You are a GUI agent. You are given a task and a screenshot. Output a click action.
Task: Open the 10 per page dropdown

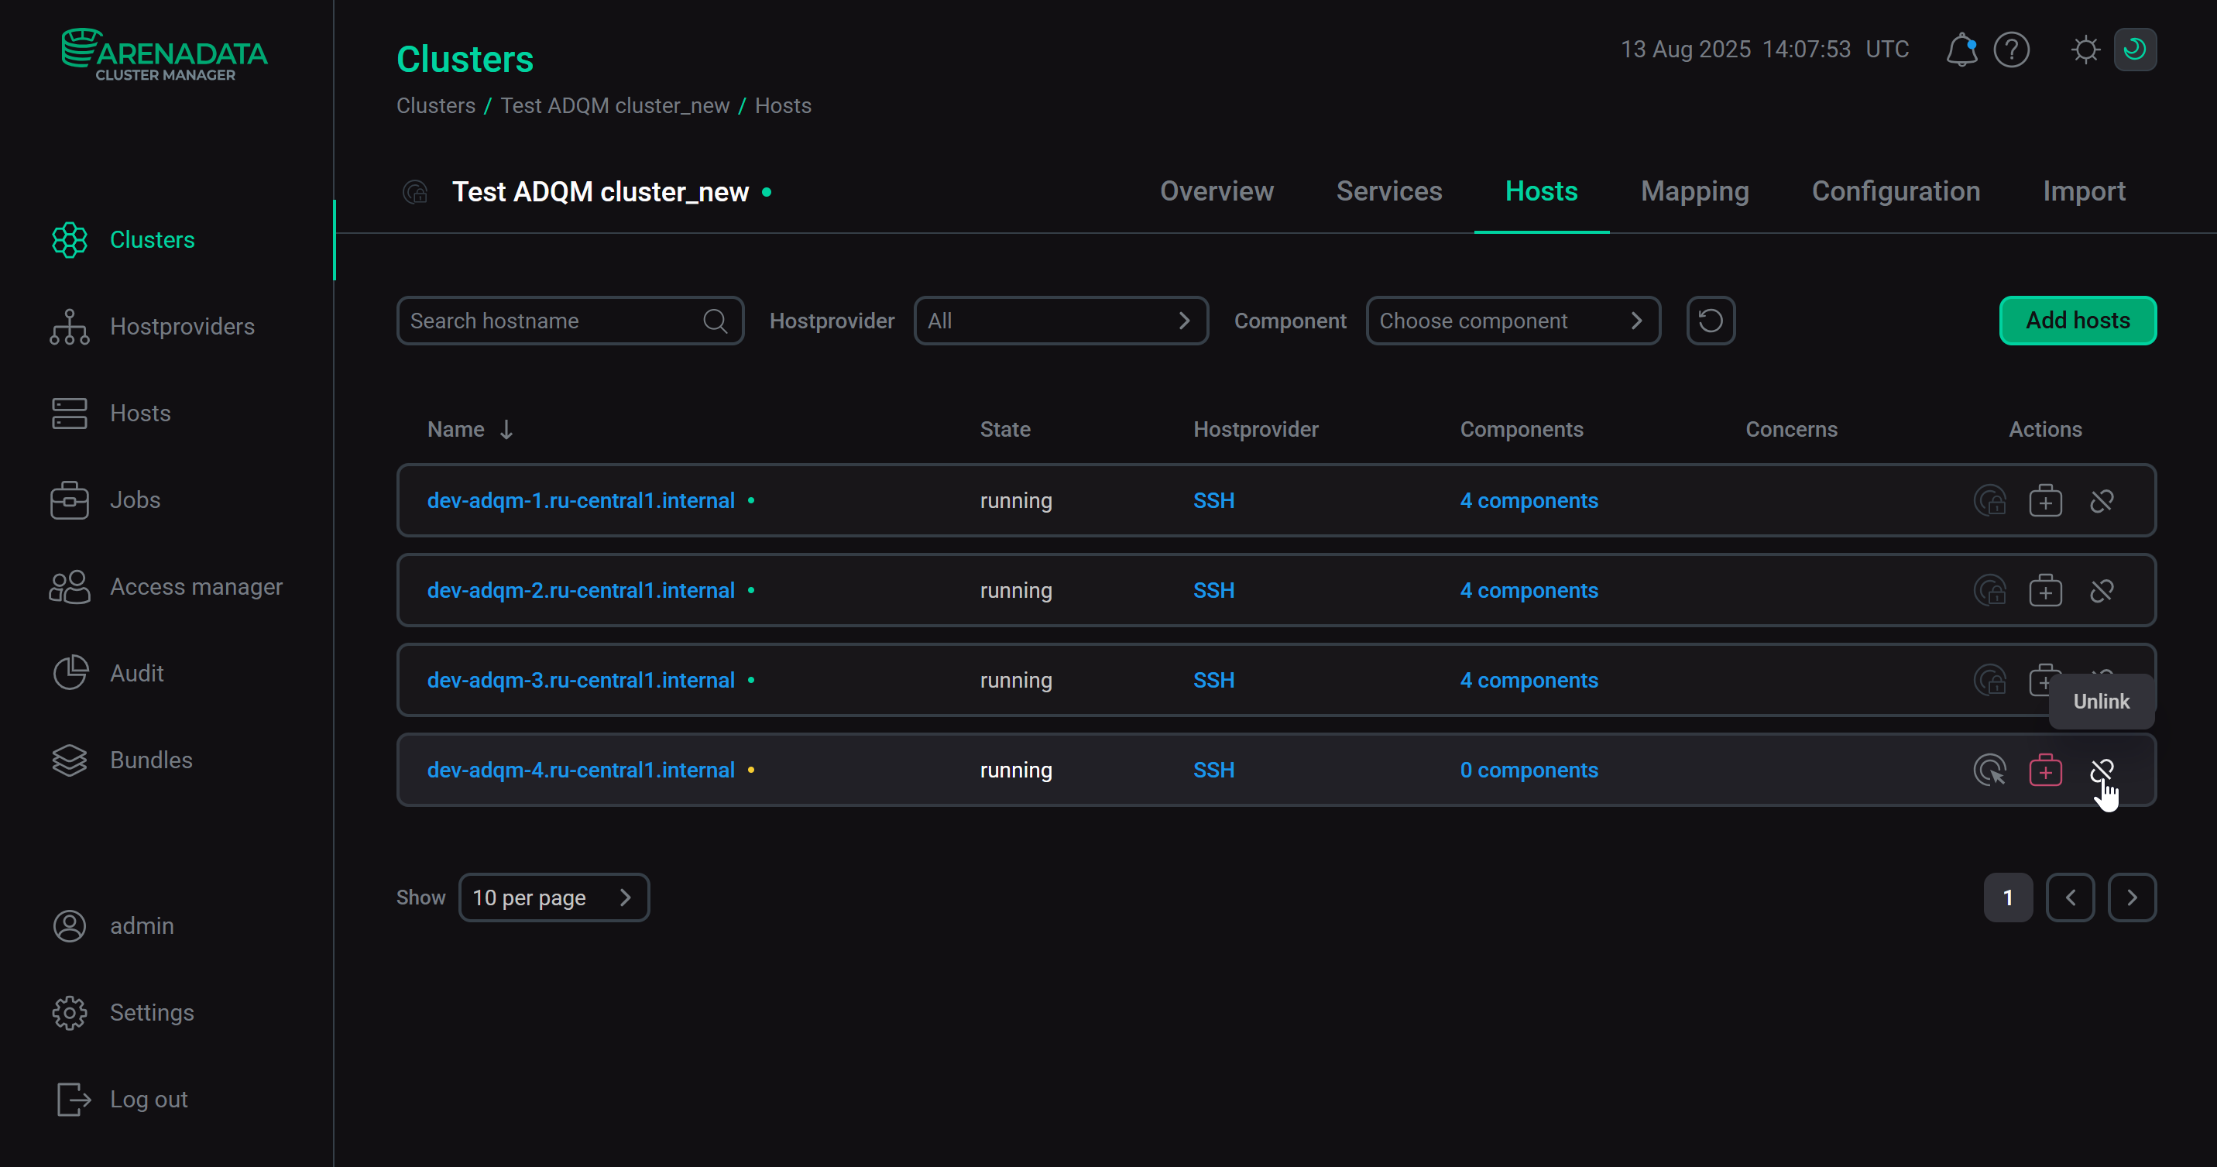coord(554,898)
